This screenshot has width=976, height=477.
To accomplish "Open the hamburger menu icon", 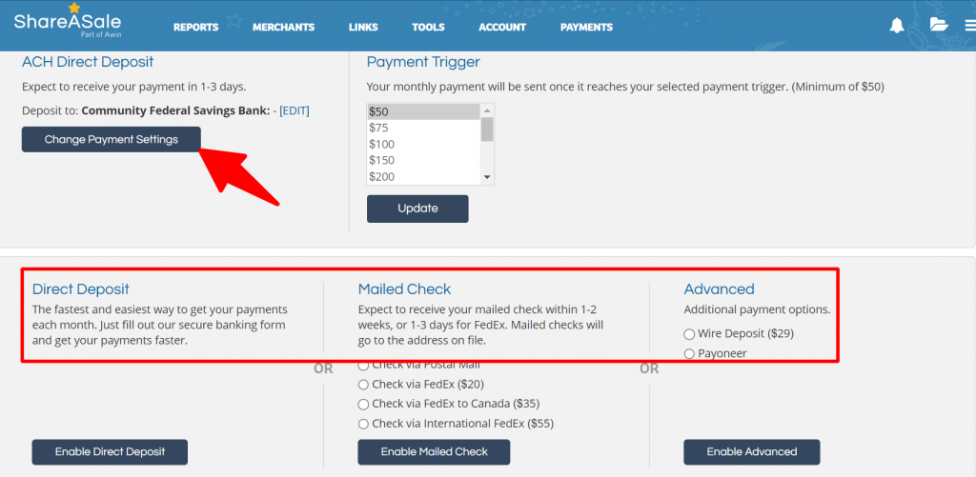I will [x=969, y=26].
